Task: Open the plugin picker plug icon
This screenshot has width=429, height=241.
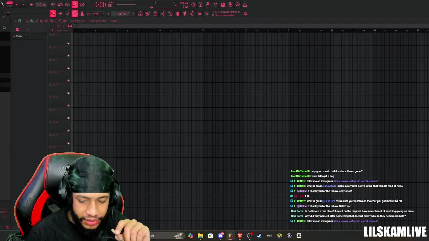Action: pyautogui.click(x=185, y=14)
